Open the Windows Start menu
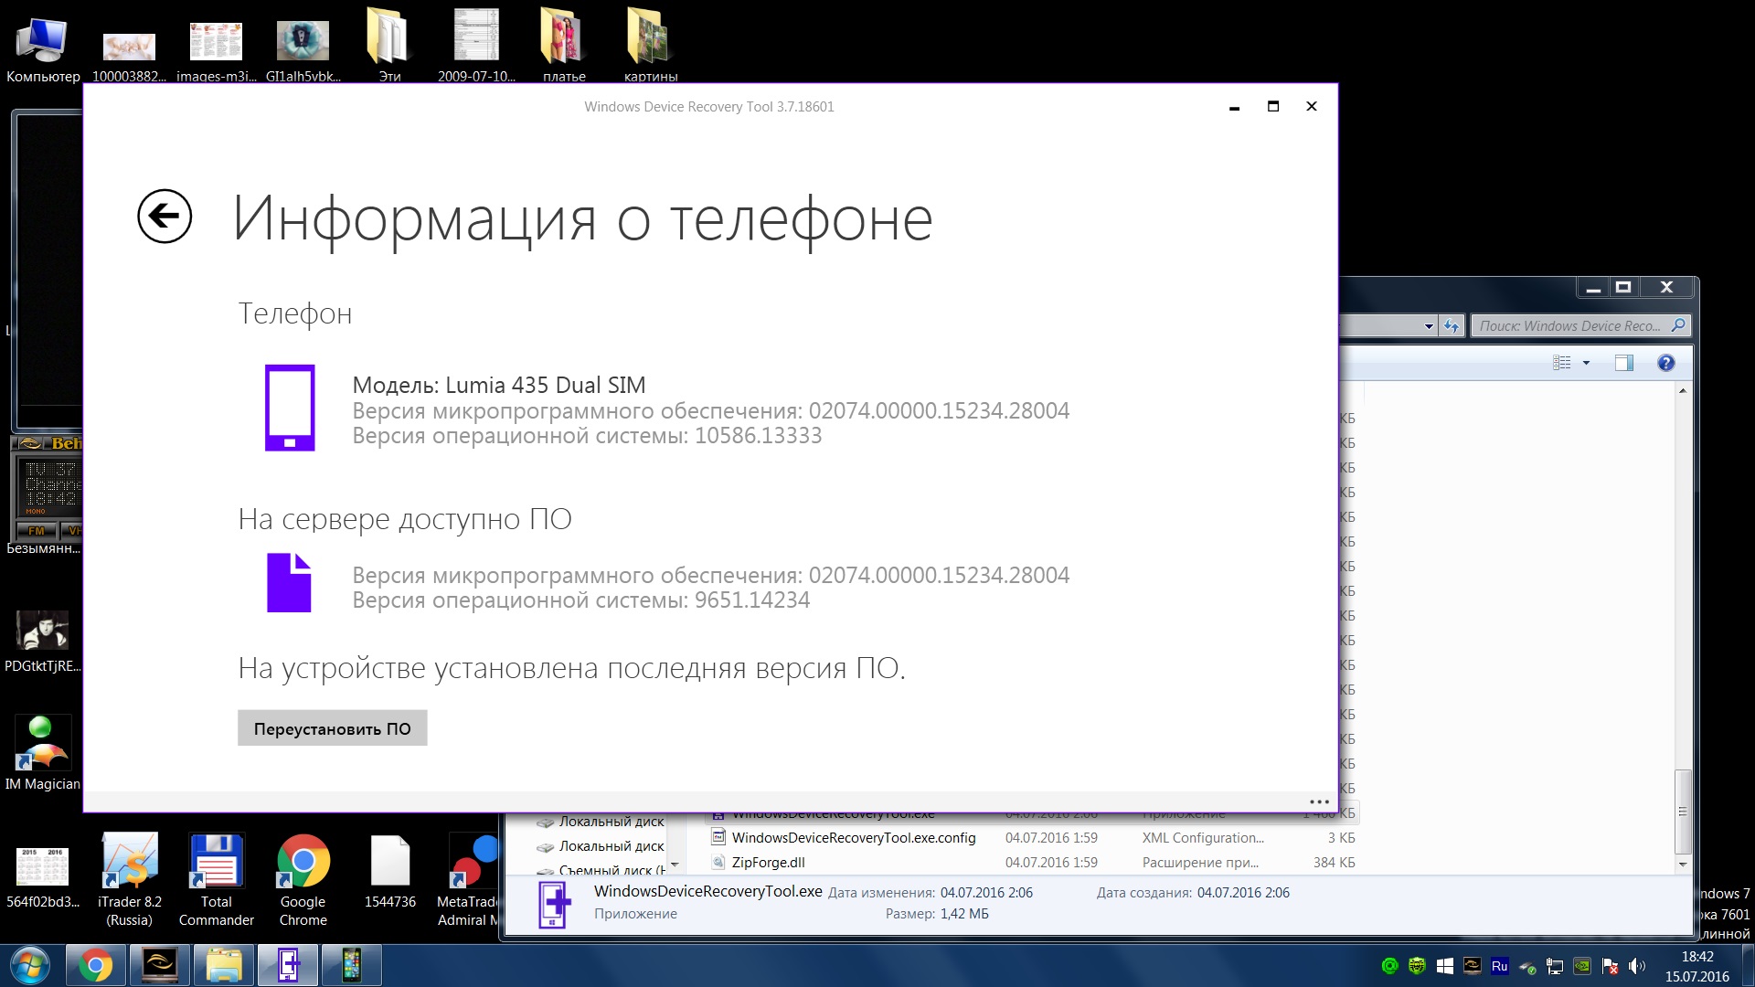1755x987 pixels. point(30,966)
